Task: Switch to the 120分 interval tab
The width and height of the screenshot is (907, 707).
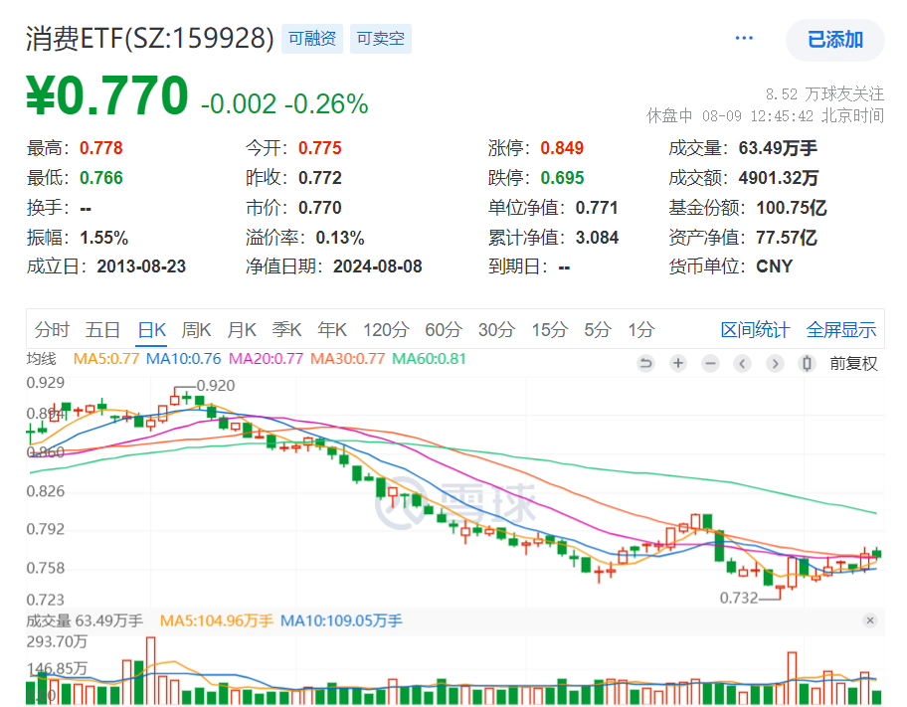Action: coord(386,330)
